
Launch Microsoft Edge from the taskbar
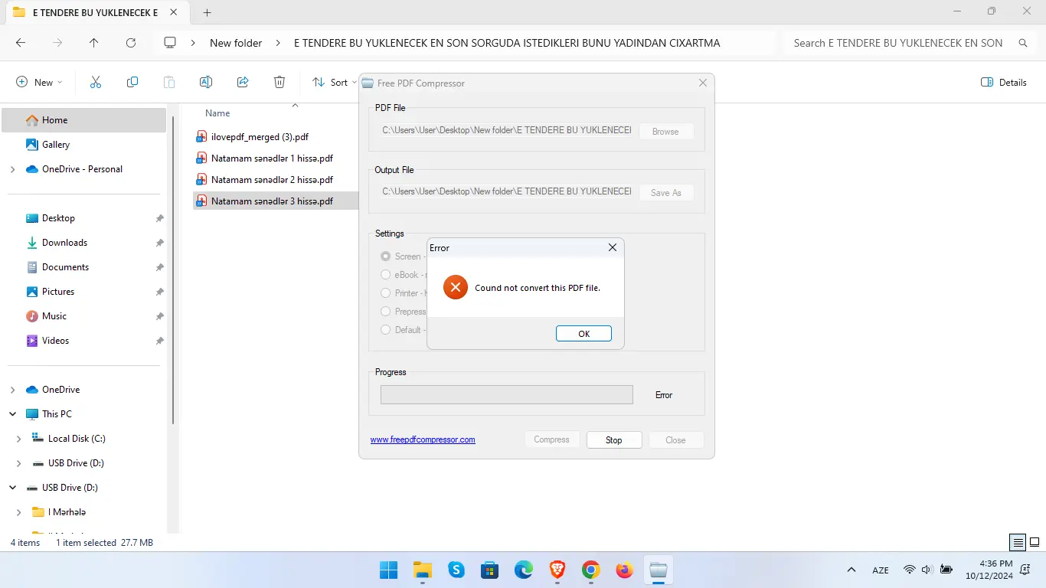pyautogui.click(x=524, y=570)
